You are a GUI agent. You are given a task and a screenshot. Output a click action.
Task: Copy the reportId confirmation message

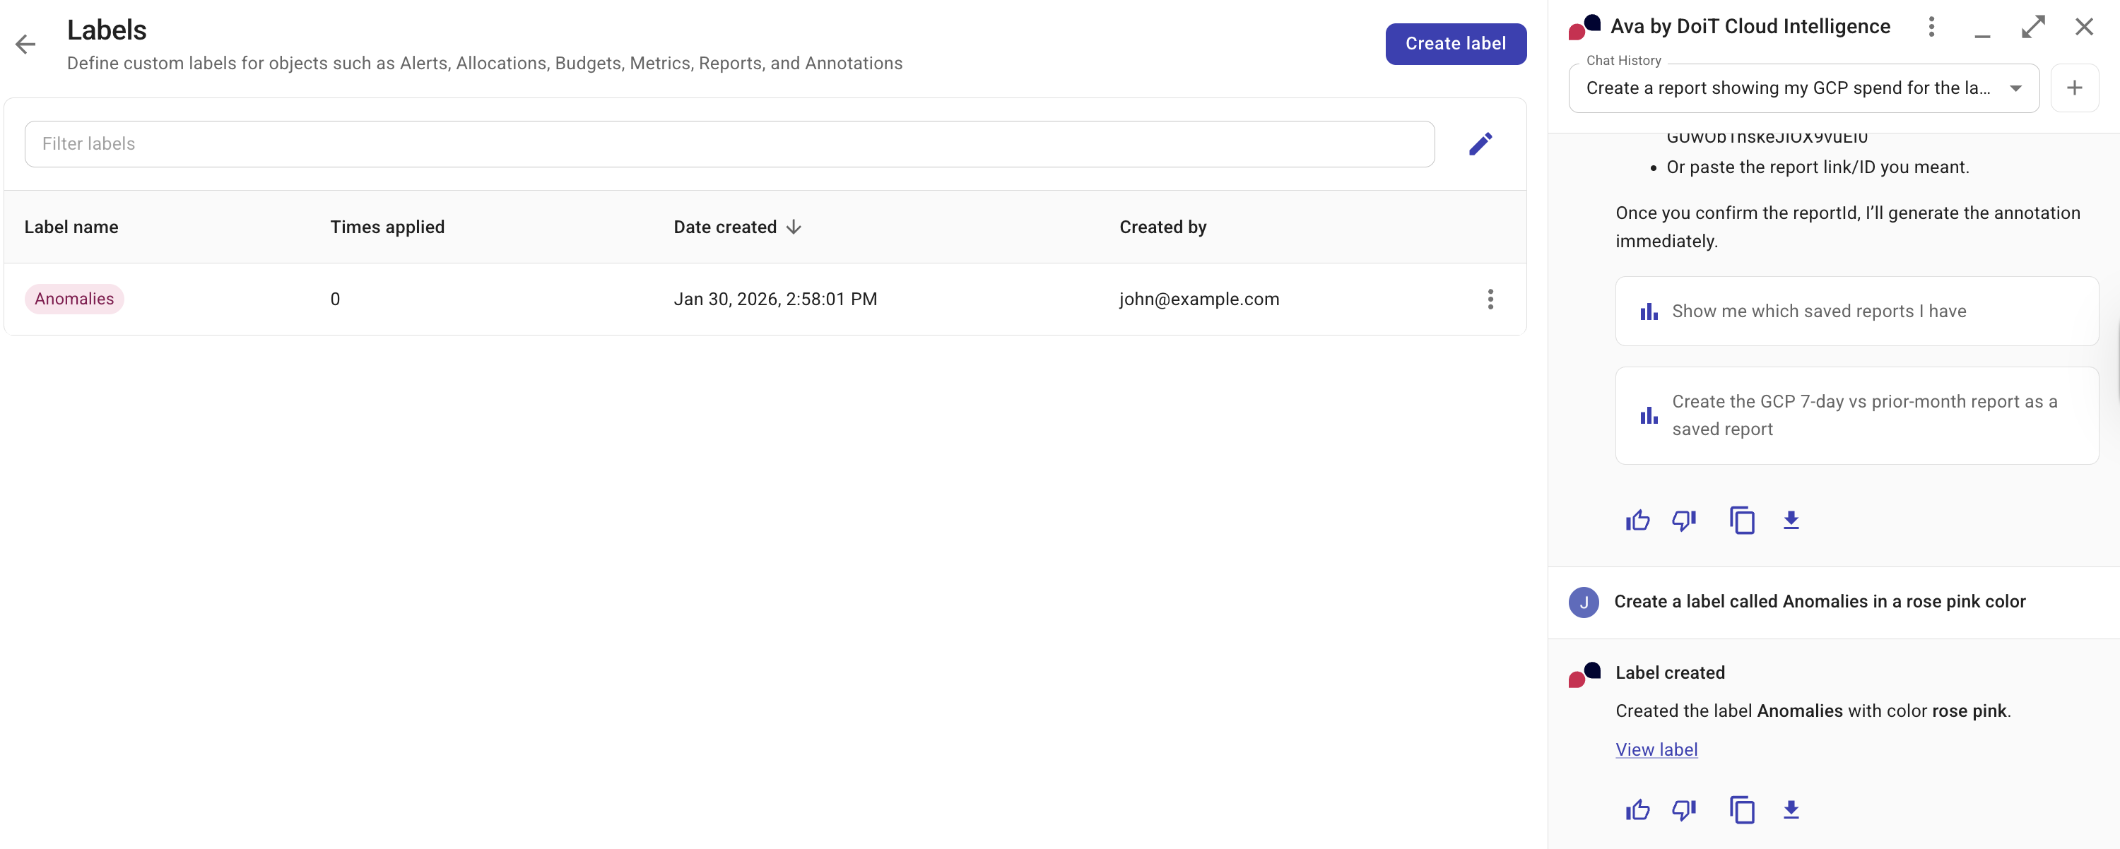[x=1741, y=520]
